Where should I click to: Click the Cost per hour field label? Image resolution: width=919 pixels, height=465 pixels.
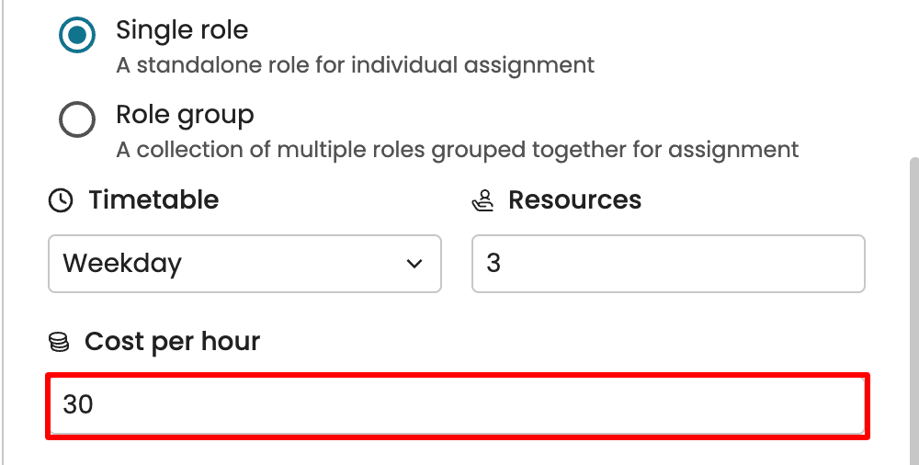173,342
